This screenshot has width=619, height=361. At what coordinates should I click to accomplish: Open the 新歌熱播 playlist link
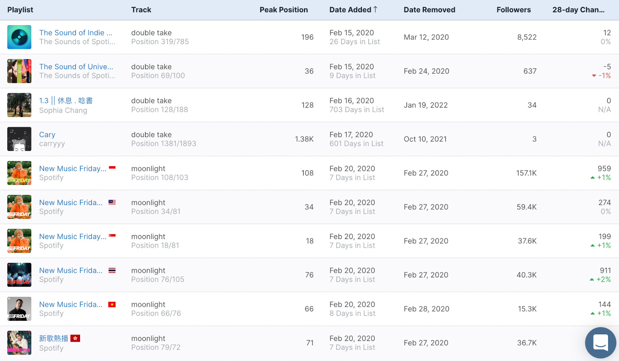(x=53, y=339)
